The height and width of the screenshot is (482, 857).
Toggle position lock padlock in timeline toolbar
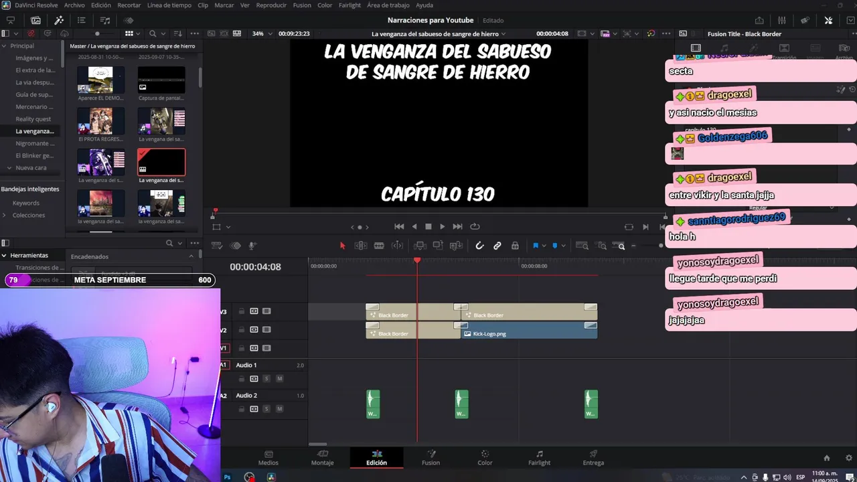click(515, 246)
